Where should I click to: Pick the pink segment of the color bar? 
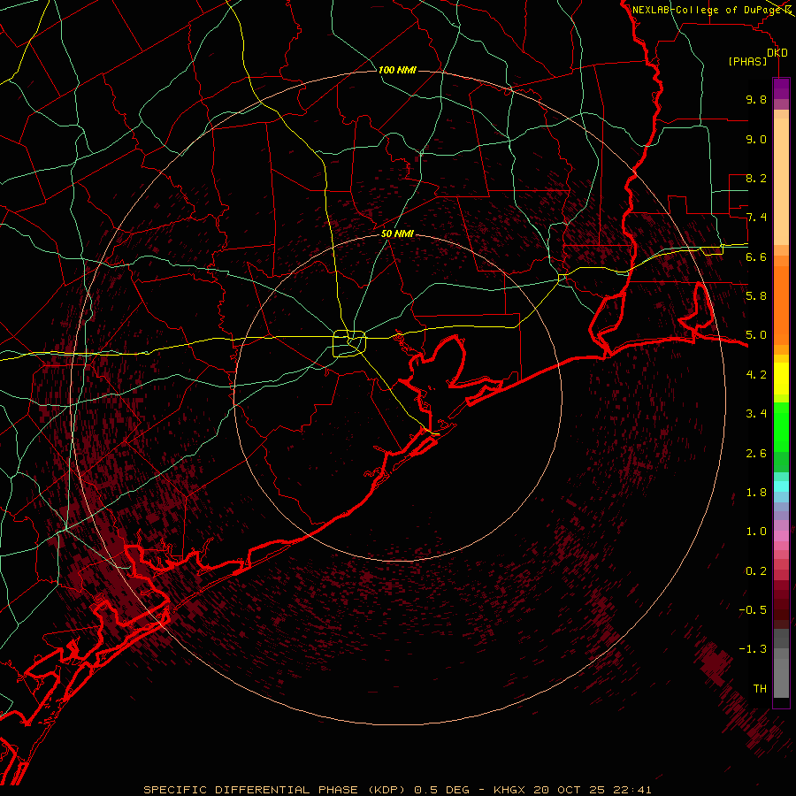(x=781, y=536)
